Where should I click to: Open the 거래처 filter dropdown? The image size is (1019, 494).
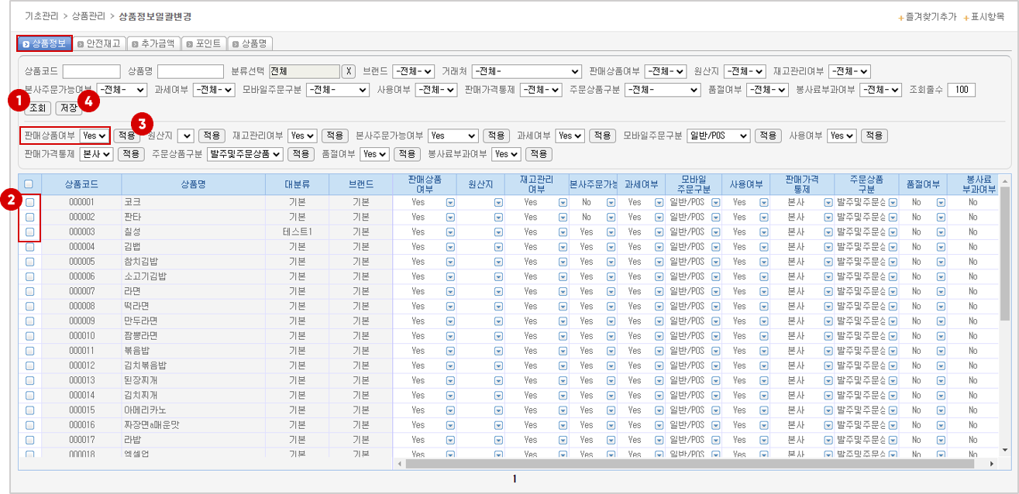(x=526, y=71)
